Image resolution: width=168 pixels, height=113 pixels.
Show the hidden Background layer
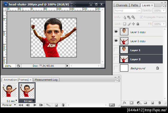coord(116,68)
